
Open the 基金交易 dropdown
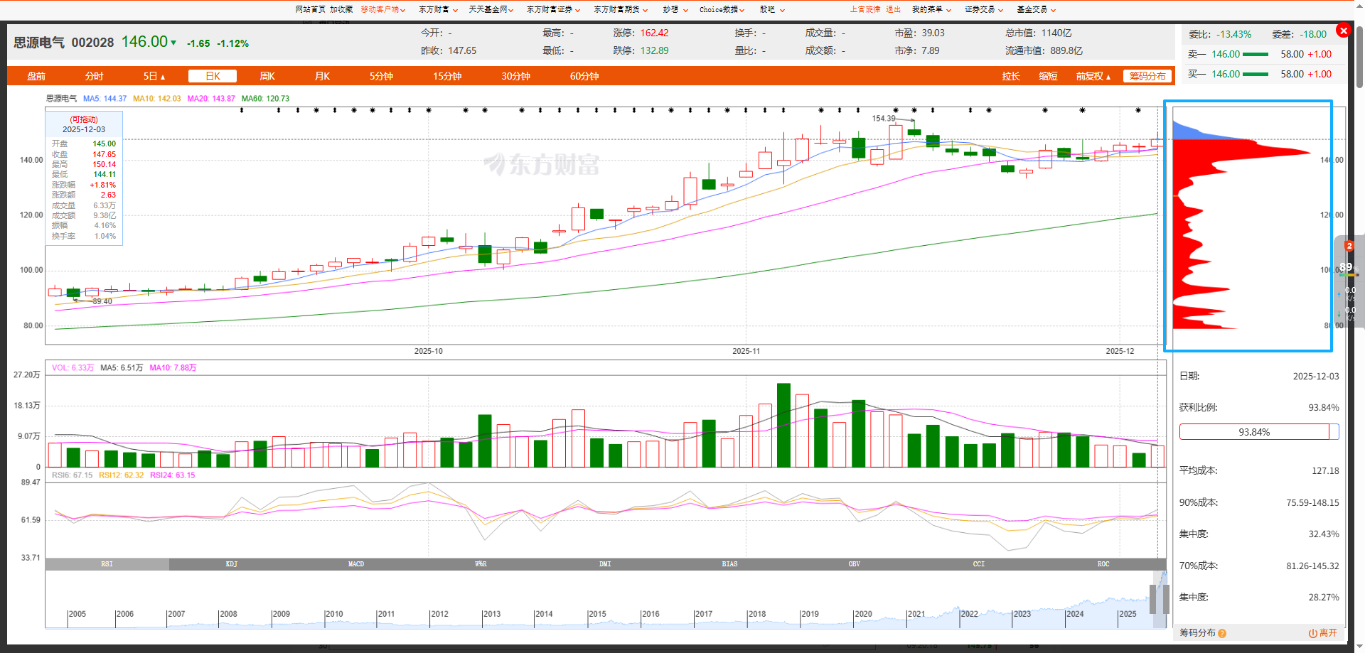coord(1037,10)
